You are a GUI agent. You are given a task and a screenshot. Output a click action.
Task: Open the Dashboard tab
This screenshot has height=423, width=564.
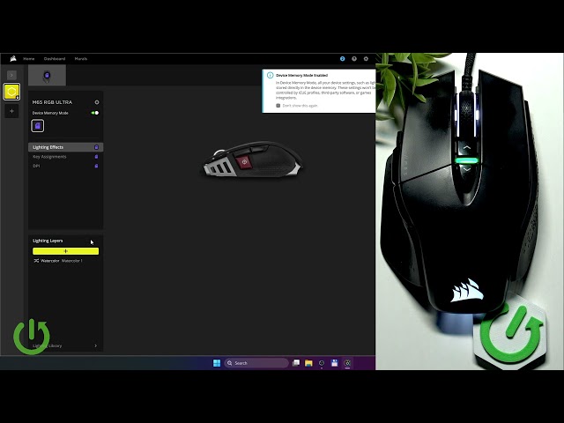coord(55,59)
